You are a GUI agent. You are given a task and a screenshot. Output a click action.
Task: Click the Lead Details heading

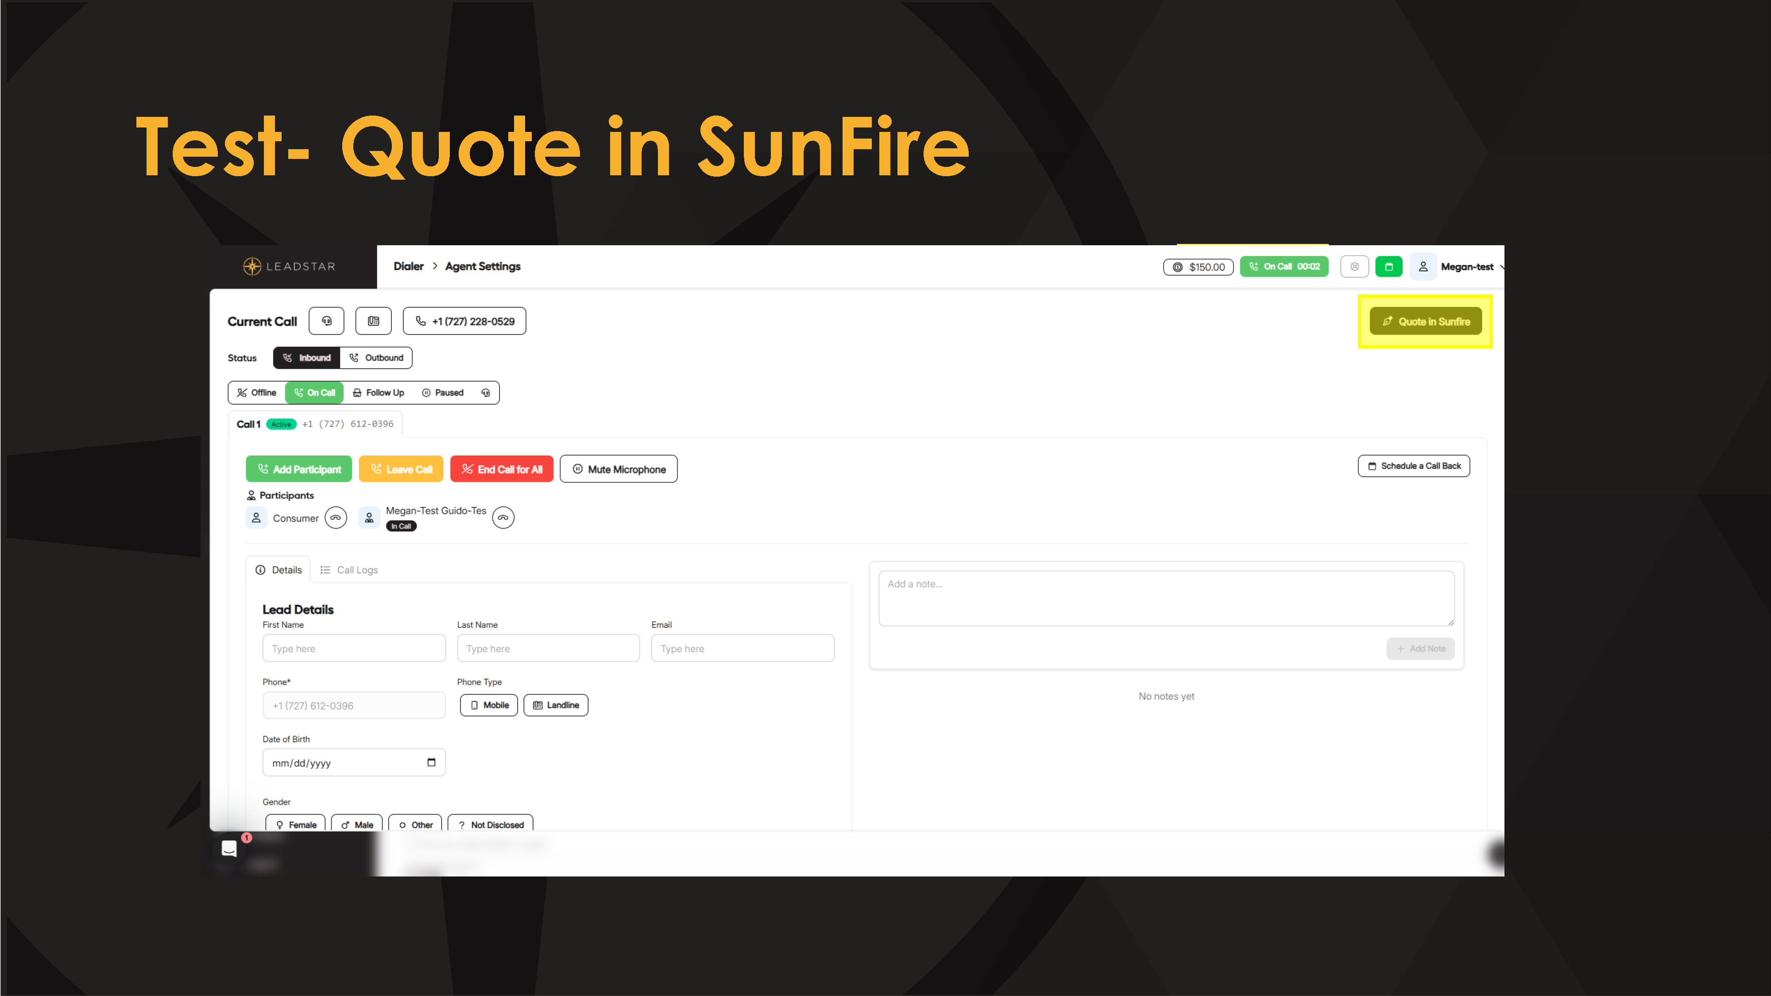(x=298, y=610)
